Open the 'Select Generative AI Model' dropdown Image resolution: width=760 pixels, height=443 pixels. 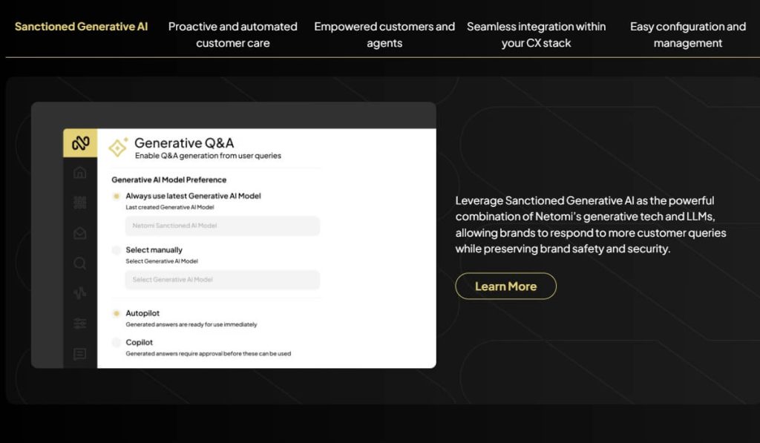[222, 280]
